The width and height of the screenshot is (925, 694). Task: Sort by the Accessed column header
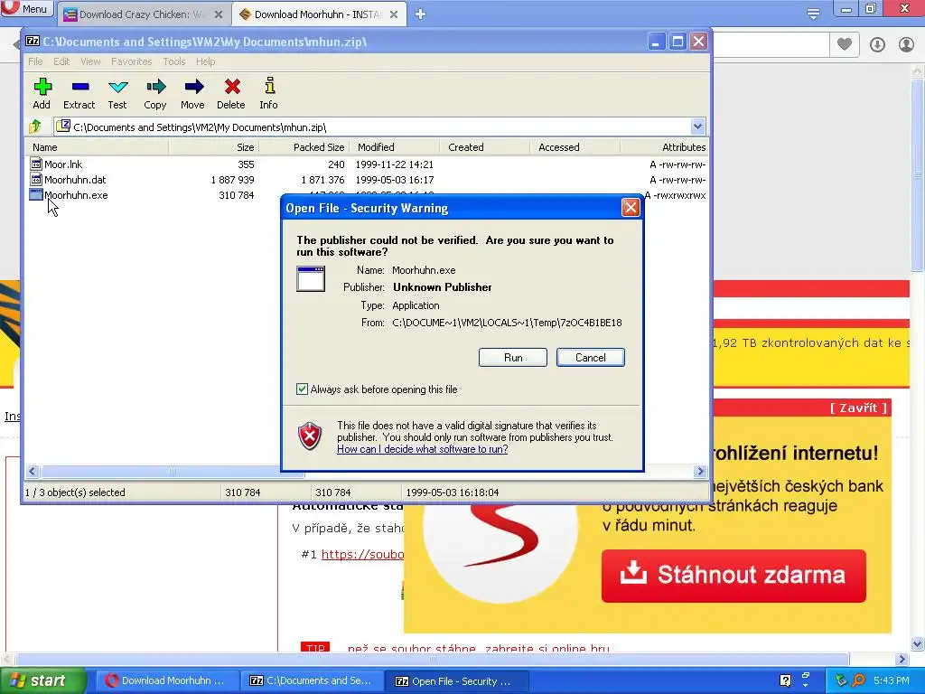(x=575, y=147)
